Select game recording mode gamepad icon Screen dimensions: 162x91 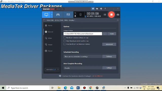click(58, 15)
